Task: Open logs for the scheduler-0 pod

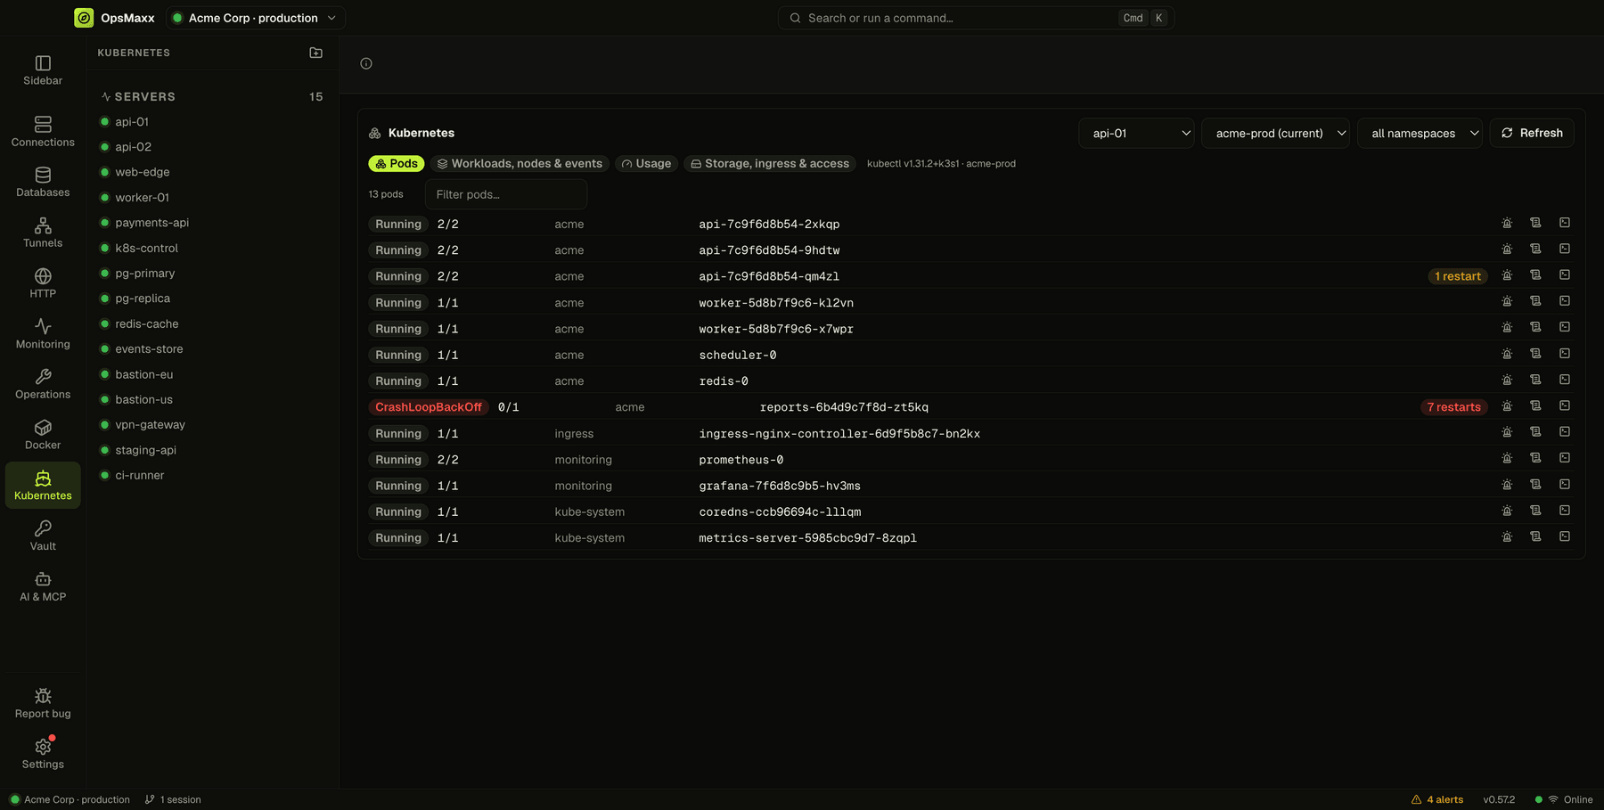Action: [x=1535, y=354]
